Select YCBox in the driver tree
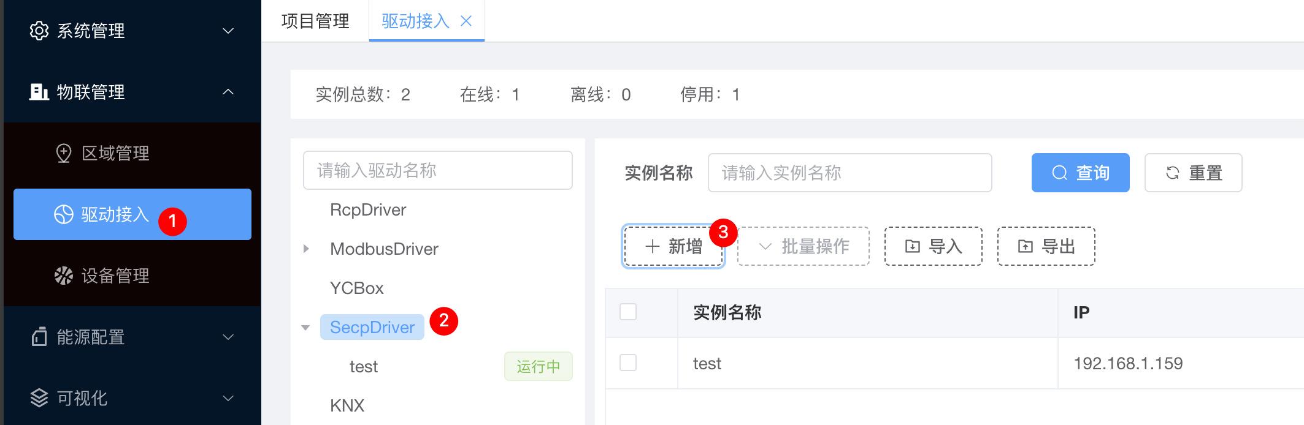Screen dimensions: 1304x425 click(357, 288)
